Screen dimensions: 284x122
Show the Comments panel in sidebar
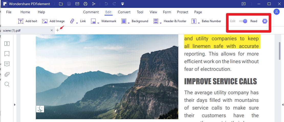7,64
